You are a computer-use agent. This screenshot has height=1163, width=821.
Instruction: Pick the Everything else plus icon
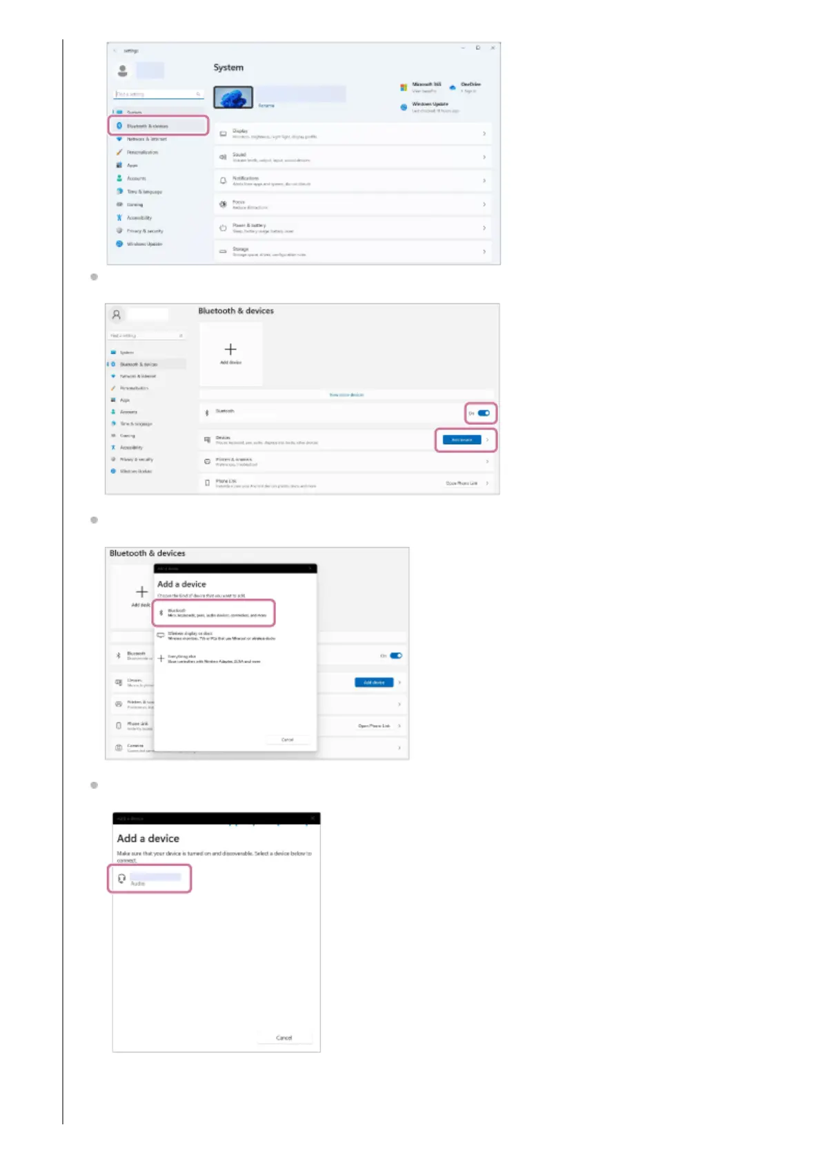pos(161,659)
